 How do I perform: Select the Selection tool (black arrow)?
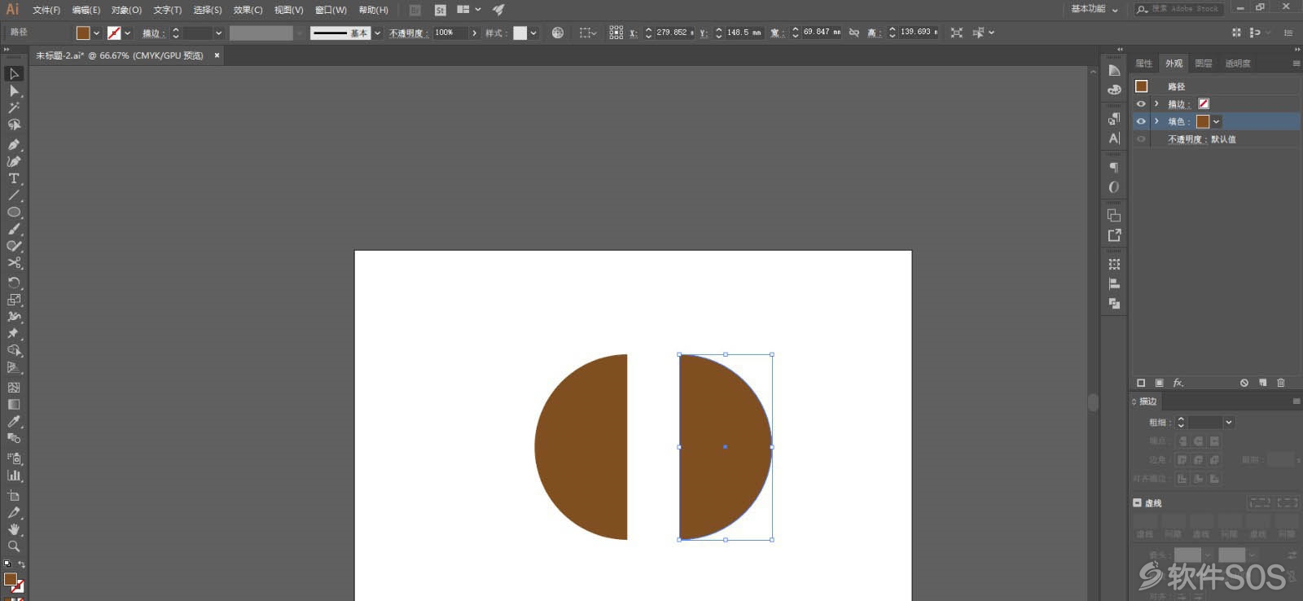point(14,73)
